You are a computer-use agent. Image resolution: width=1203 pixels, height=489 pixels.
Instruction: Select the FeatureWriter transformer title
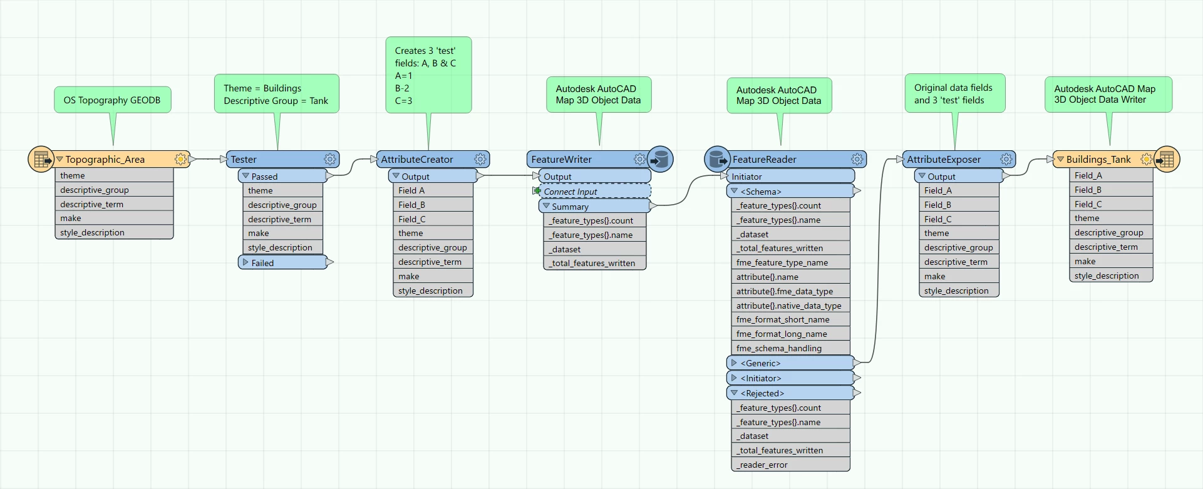click(561, 160)
